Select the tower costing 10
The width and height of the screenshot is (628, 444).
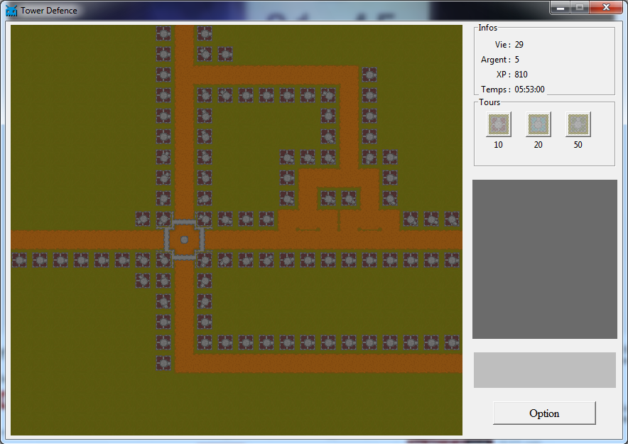click(x=498, y=124)
